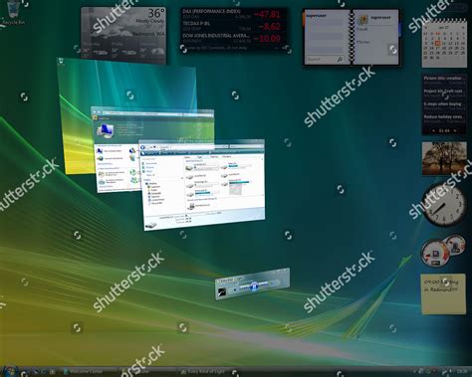
Task: Open the 'Picture this: creative...' feed headline
Action: tap(444, 79)
